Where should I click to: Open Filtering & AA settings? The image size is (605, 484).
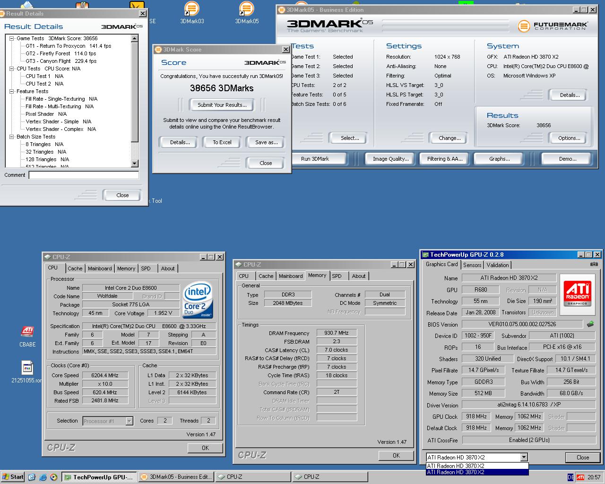445,159
